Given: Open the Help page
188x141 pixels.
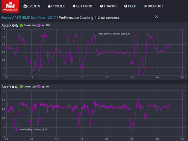Looking at the screenshot, I should (x=130, y=6).
